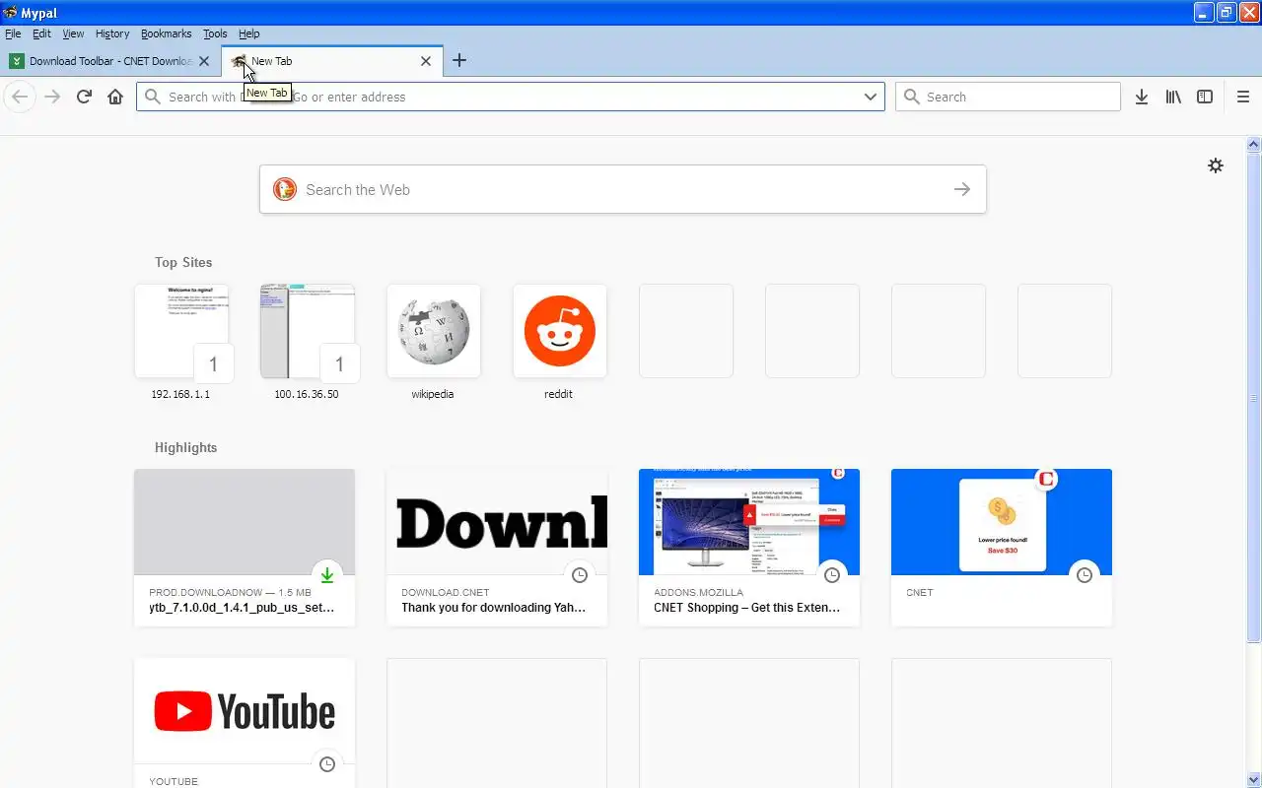Screen dimensions: 1262x788
Task: Click green download icon on ytb_7.1.0.0d card
Action: tap(327, 575)
